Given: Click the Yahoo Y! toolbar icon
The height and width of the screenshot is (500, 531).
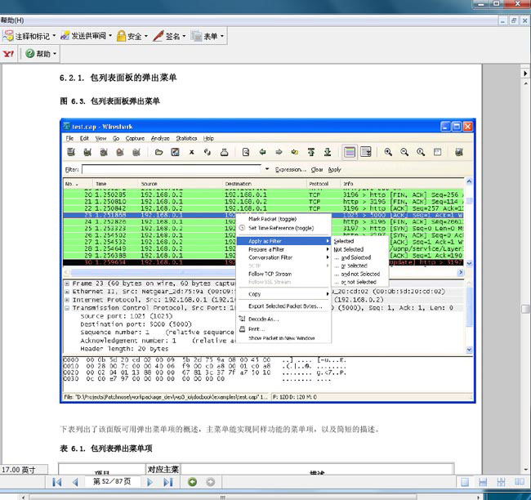Looking at the screenshot, I should click(8, 54).
